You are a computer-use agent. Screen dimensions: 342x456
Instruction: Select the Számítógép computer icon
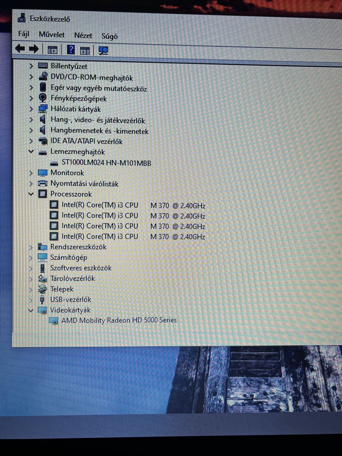point(42,257)
